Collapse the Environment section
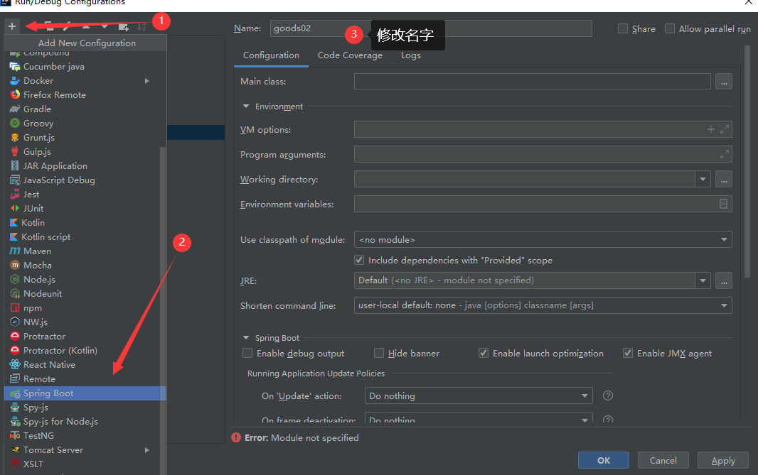 (246, 107)
